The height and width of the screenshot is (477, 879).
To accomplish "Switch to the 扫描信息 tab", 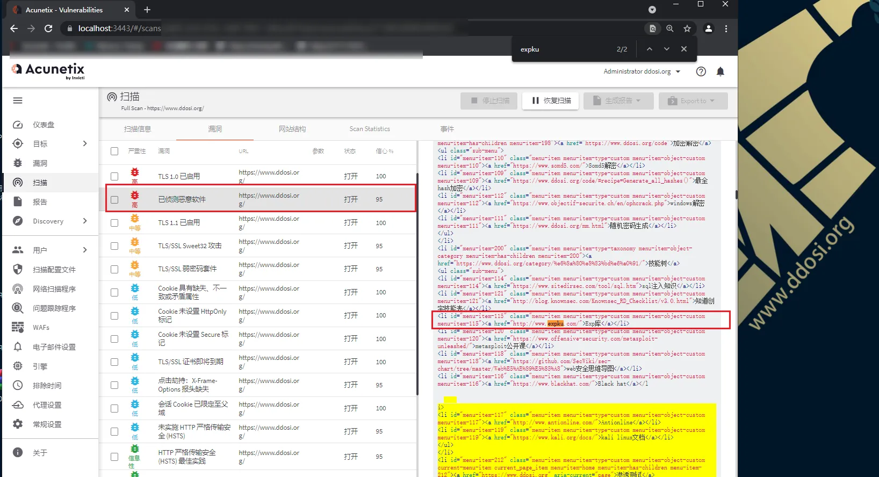I will pyautogui.click(x=138, y=129).
